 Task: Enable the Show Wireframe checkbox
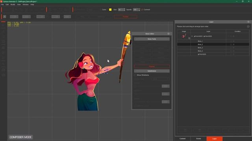pyautogui.click(x=135, y=75)
